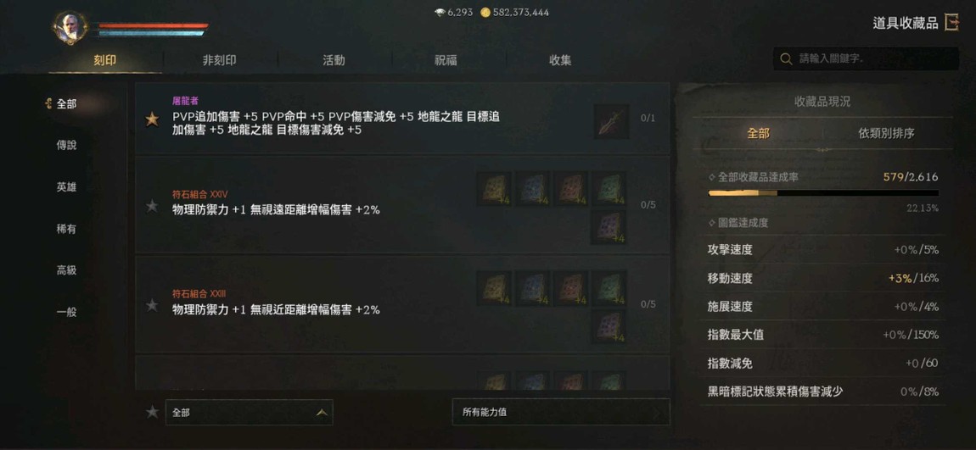Select 依類別排序 in status panel
This screenshot has height=450, width=976.
coord(886,133)
